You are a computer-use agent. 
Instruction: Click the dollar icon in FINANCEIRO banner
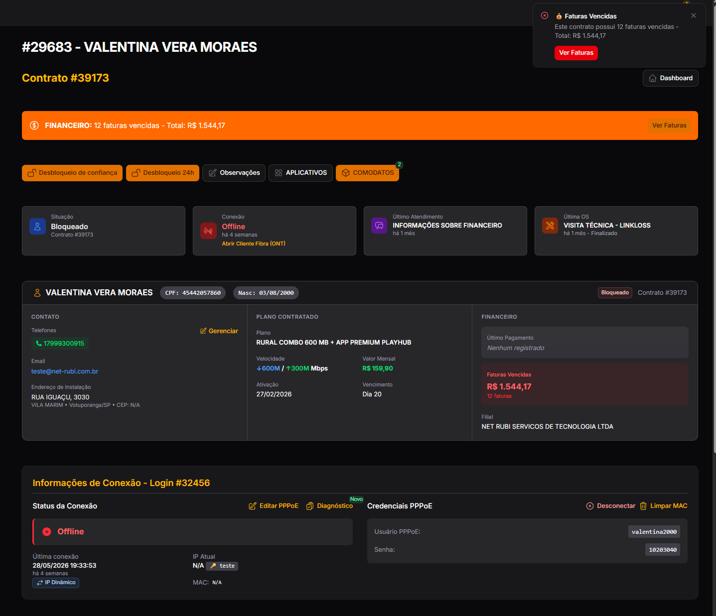click(34, 125)
